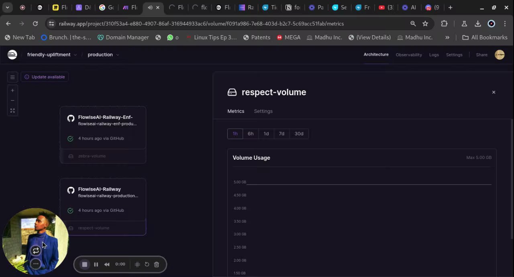Viewport: 514px width, 277px height.
Task: Open the zoom magnifier icon in address bar
Action: coord(413,24)
